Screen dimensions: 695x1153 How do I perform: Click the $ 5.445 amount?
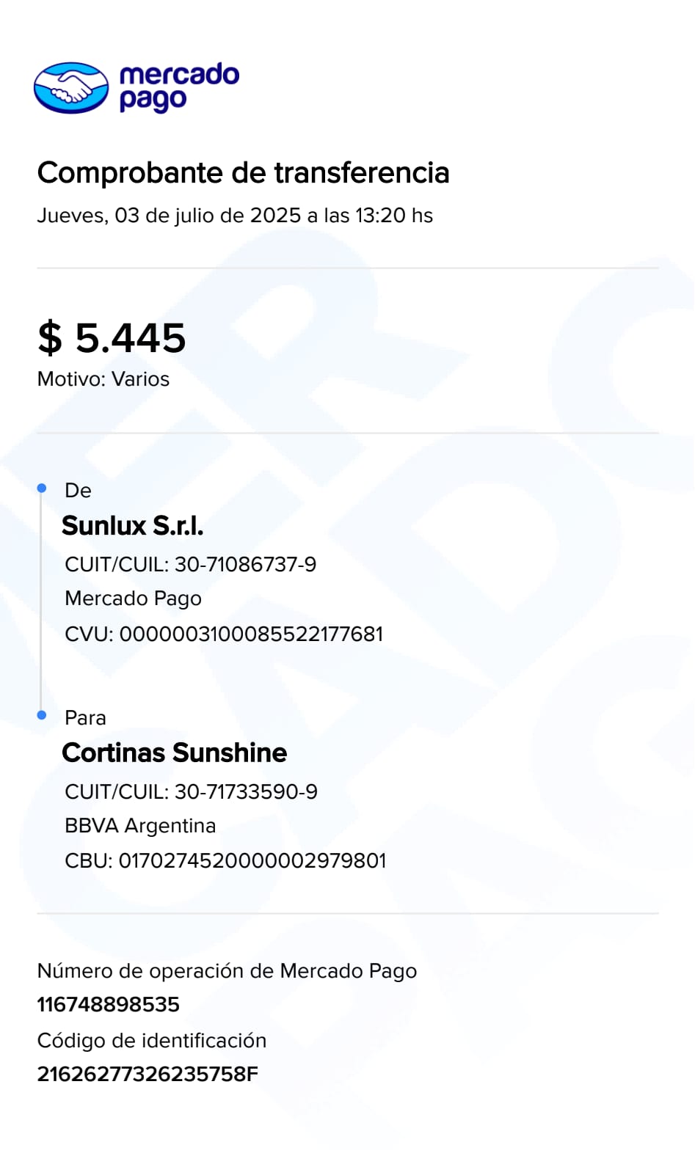112,338
